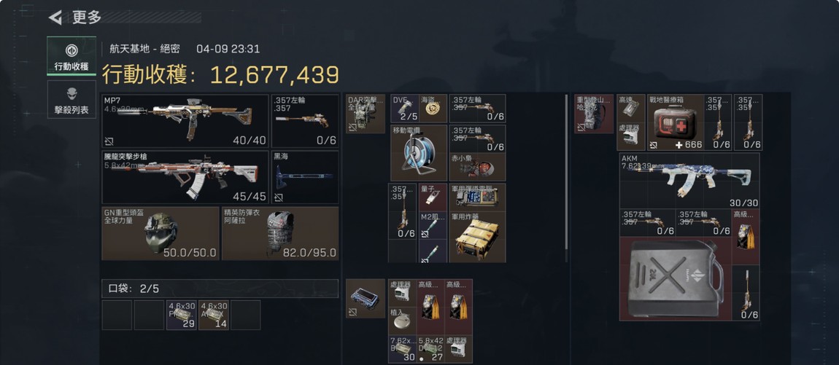Select the GN重型頭盔 helmet icon

coord(161,233)
